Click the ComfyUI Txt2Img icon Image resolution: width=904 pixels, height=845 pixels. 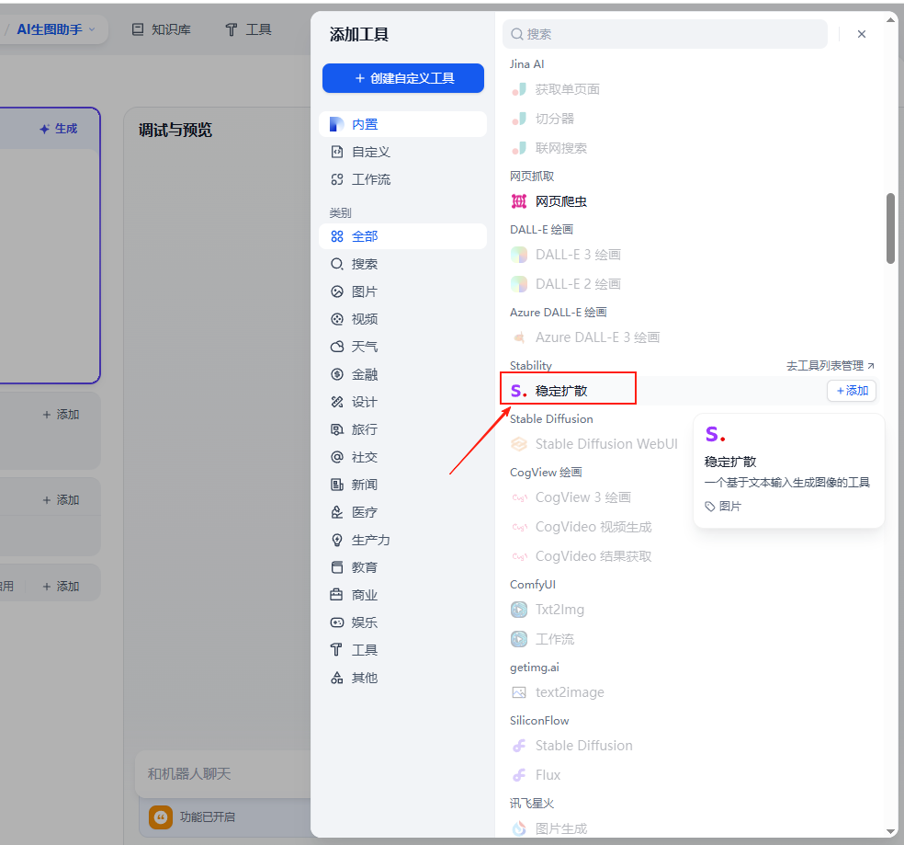click(x=519, y=610)
